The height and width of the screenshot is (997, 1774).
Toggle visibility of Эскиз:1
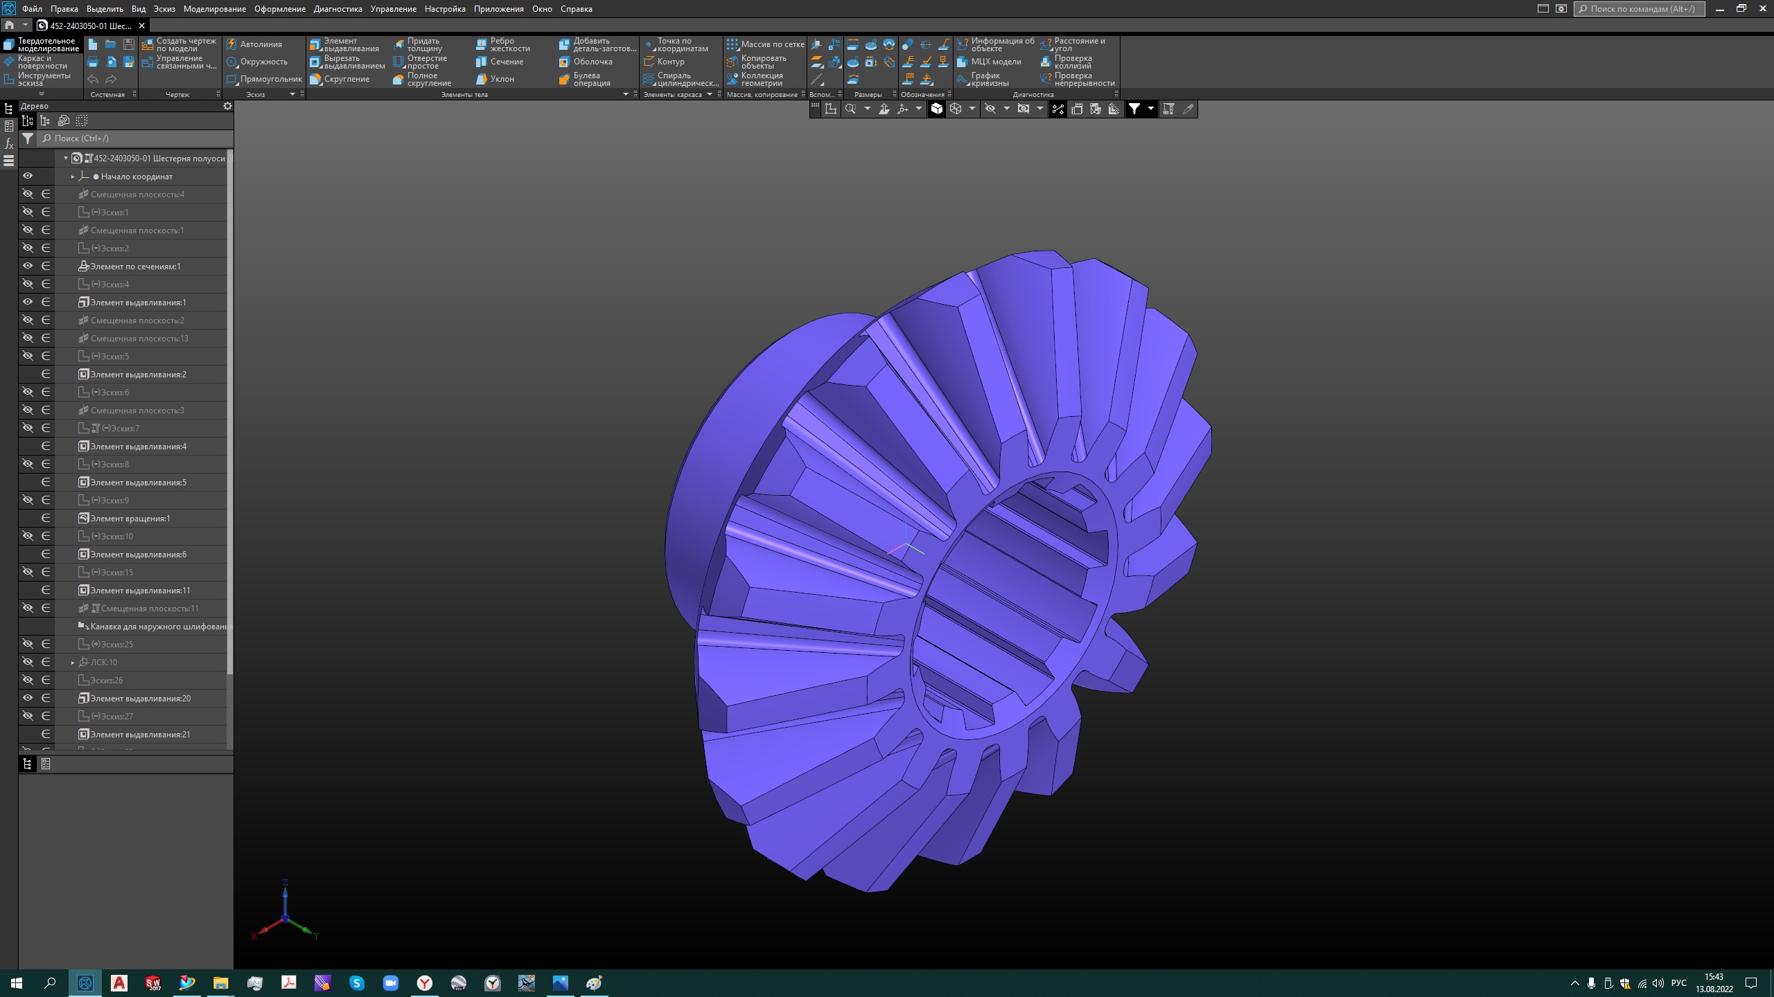[28, 212]
